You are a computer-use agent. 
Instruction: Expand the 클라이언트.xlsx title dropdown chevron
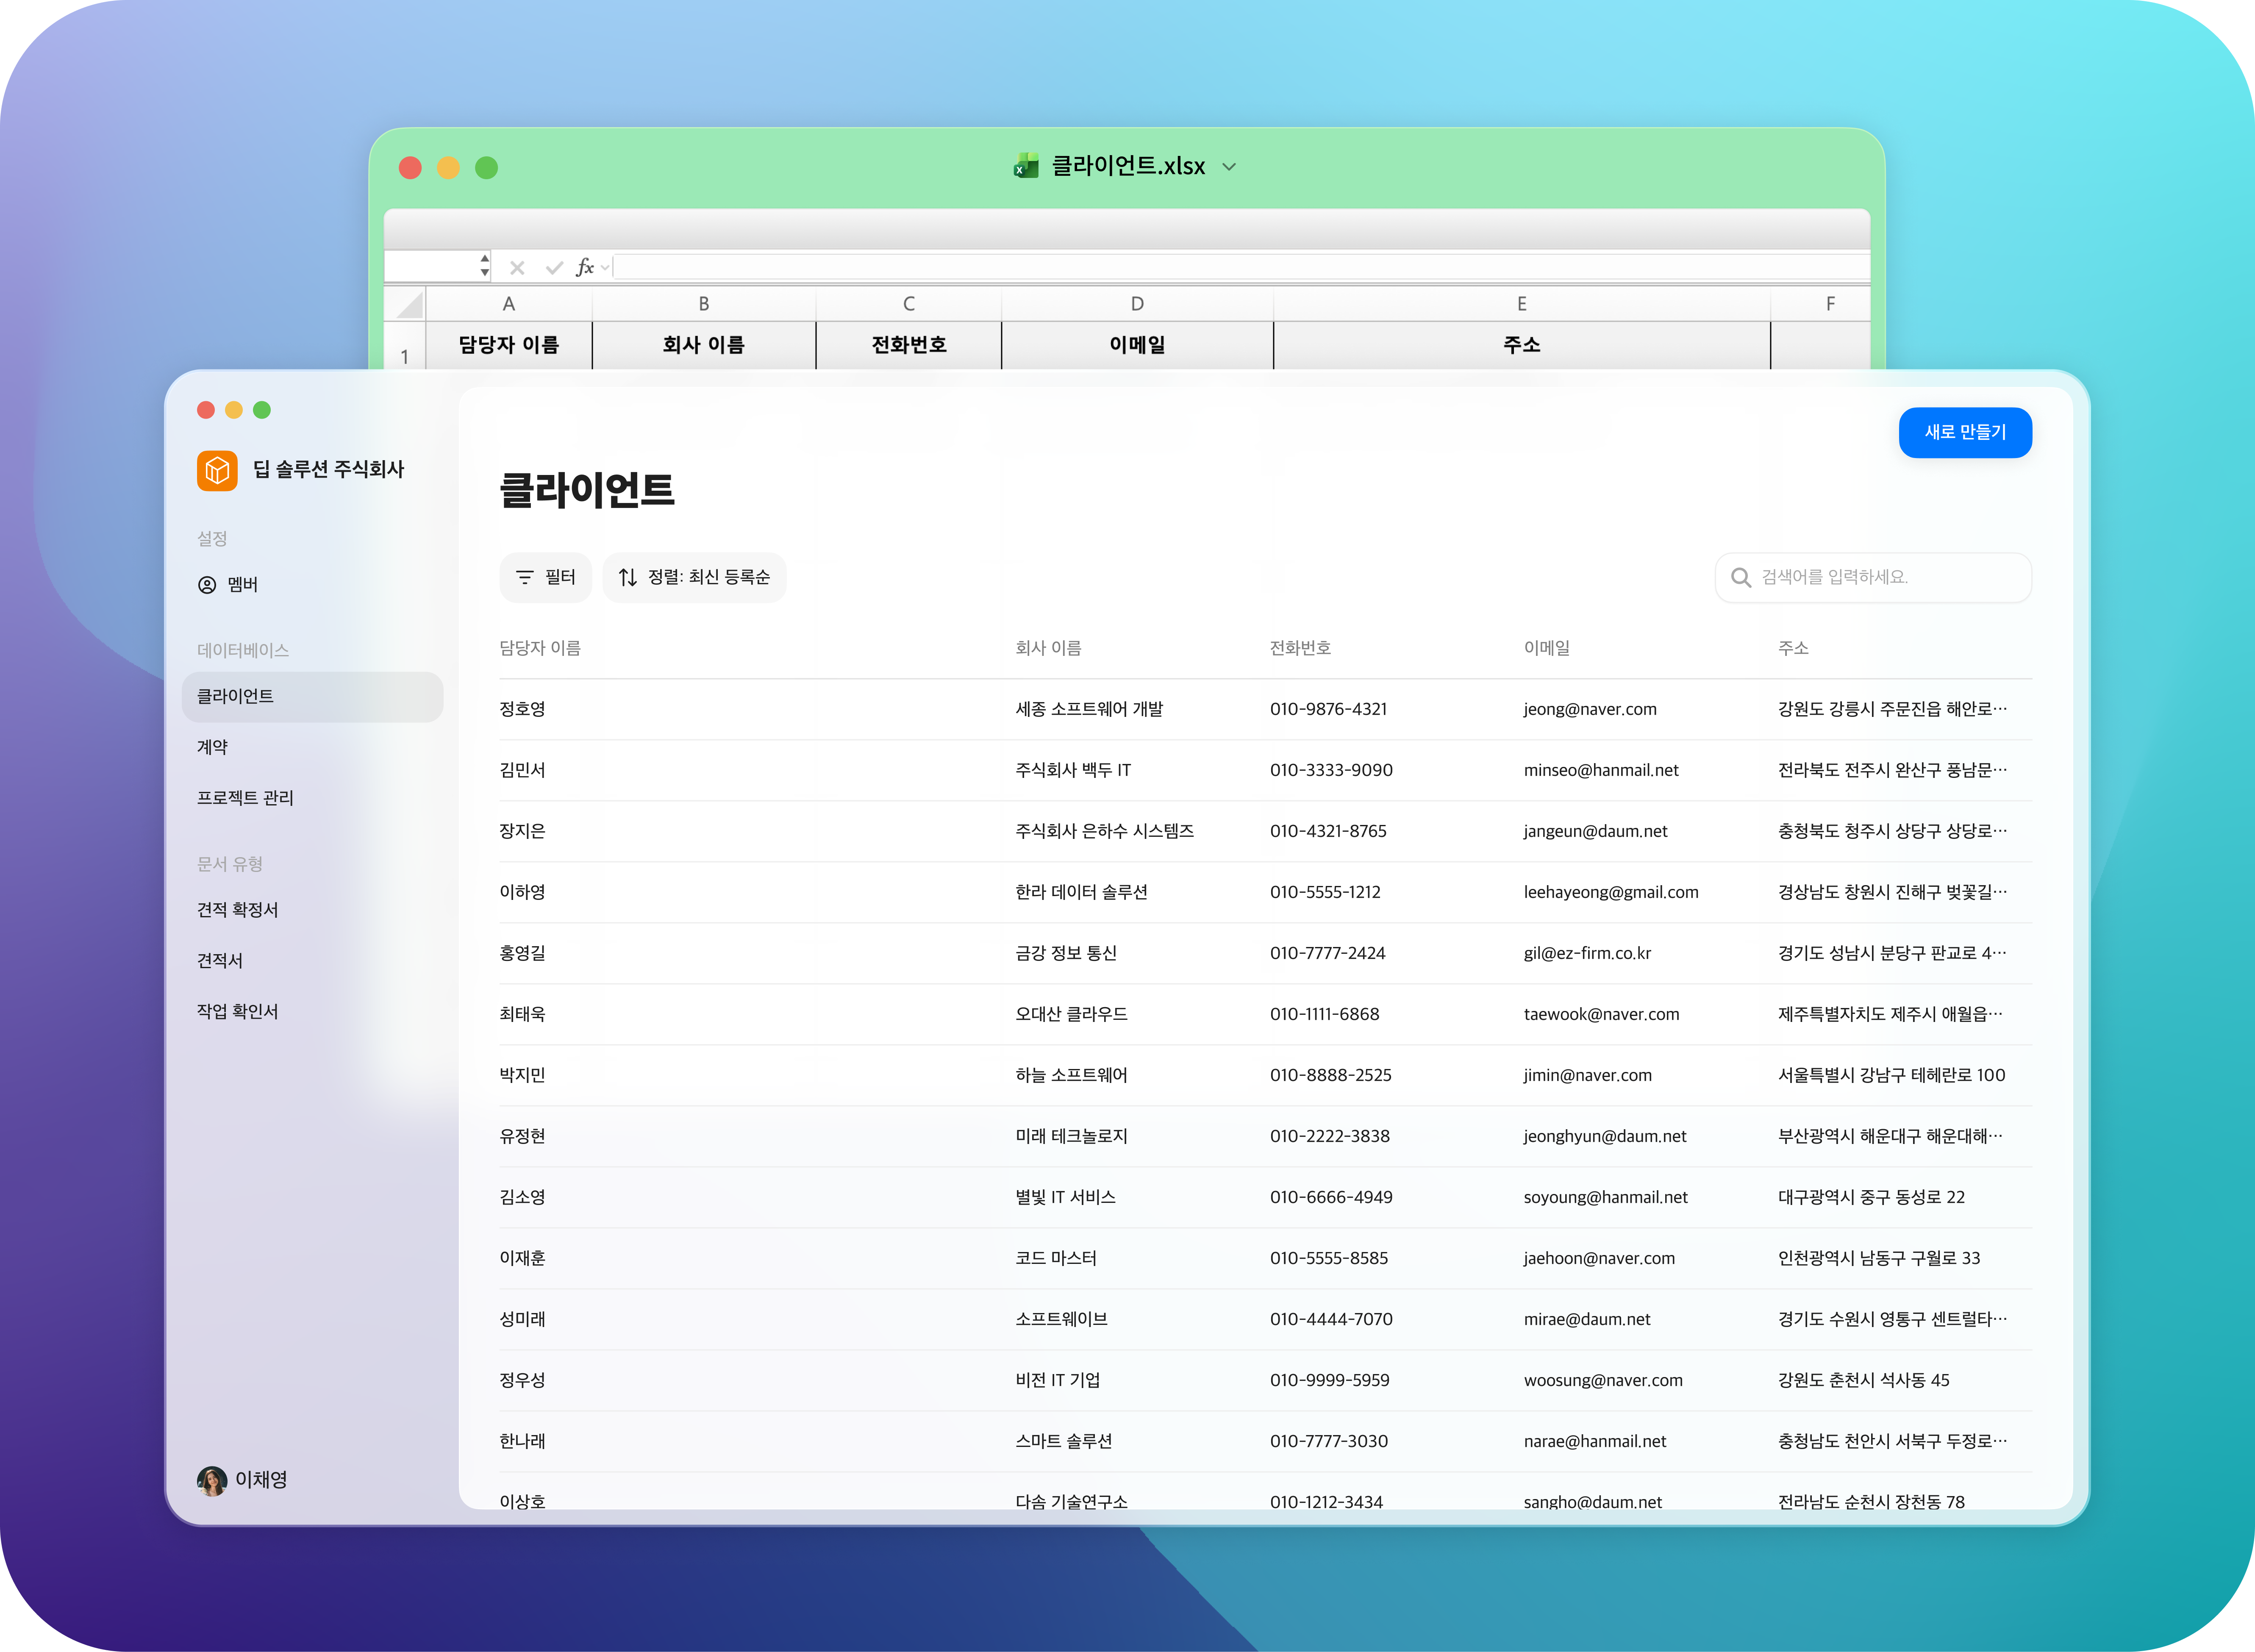1230,167
